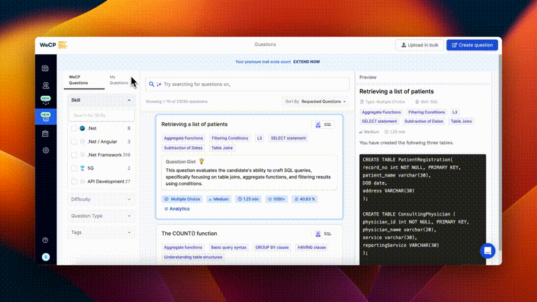The image size is (537, 302).
Task: Expand the Tags filter
Action: pos(101,232)
